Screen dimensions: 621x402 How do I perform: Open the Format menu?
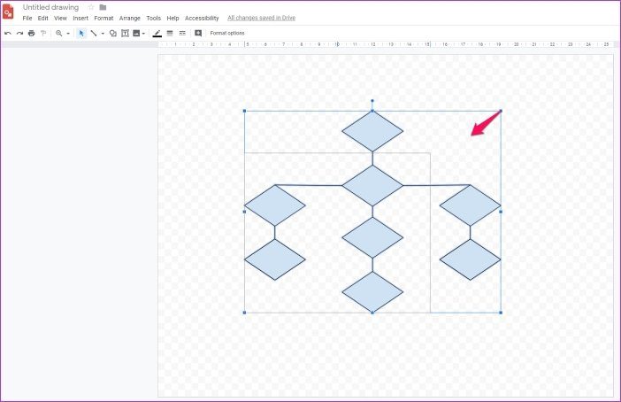coord(103,18)
